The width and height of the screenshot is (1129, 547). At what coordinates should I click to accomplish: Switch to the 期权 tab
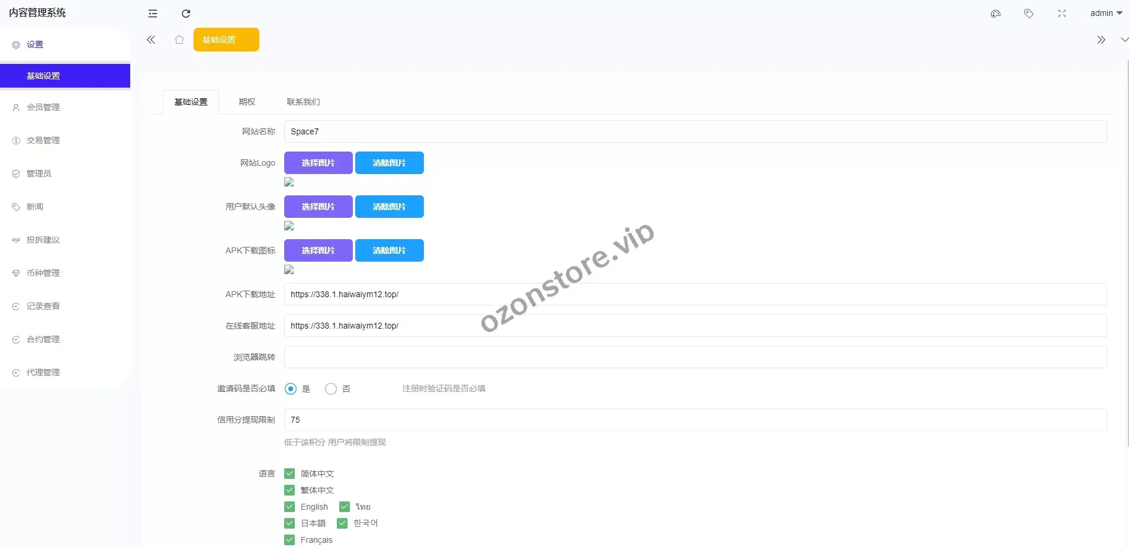(247, 102)
